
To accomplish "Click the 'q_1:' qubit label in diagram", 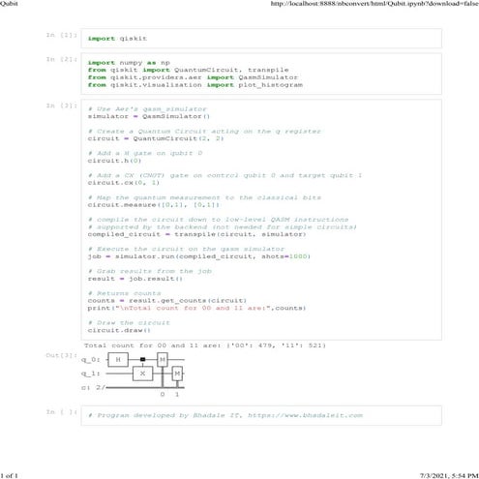I will click(x=91, y=374).
